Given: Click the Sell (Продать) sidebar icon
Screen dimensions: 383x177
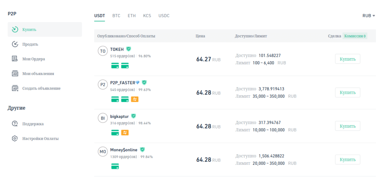Looking at the screenshot, I should click(x=15, y=44).
